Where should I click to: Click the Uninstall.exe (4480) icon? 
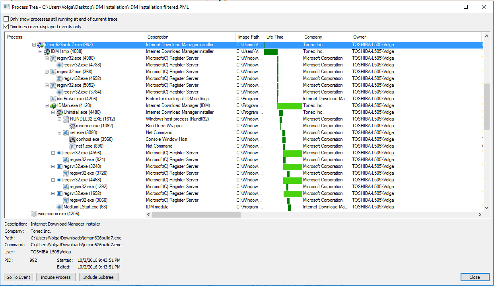(x=60, y=112)
